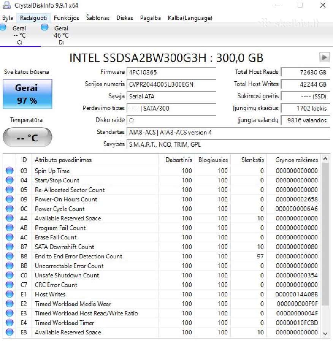Screen dimensions: 333x342
Task: Click the attribute list scrollbar thumb
Action: coord(325,234)
